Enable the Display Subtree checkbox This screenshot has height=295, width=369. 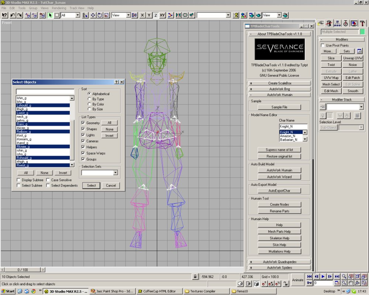click(x=18, y=180)
